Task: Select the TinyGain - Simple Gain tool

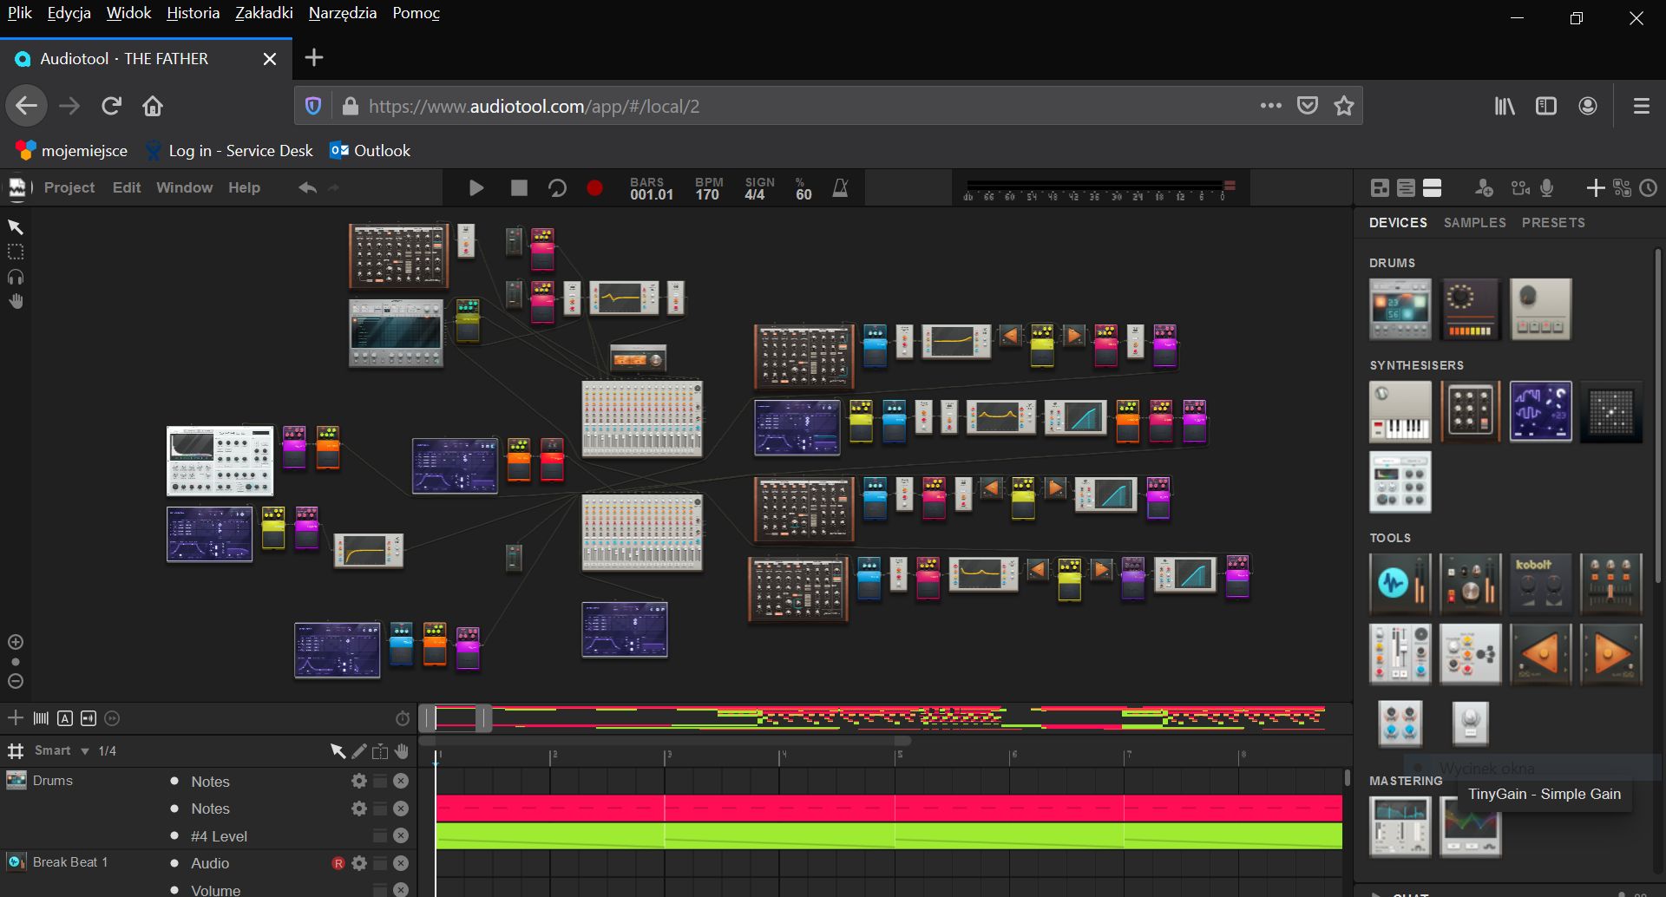Action: coord(1471,723)
